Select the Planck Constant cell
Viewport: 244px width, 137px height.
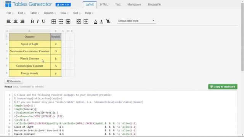(30, 59)
